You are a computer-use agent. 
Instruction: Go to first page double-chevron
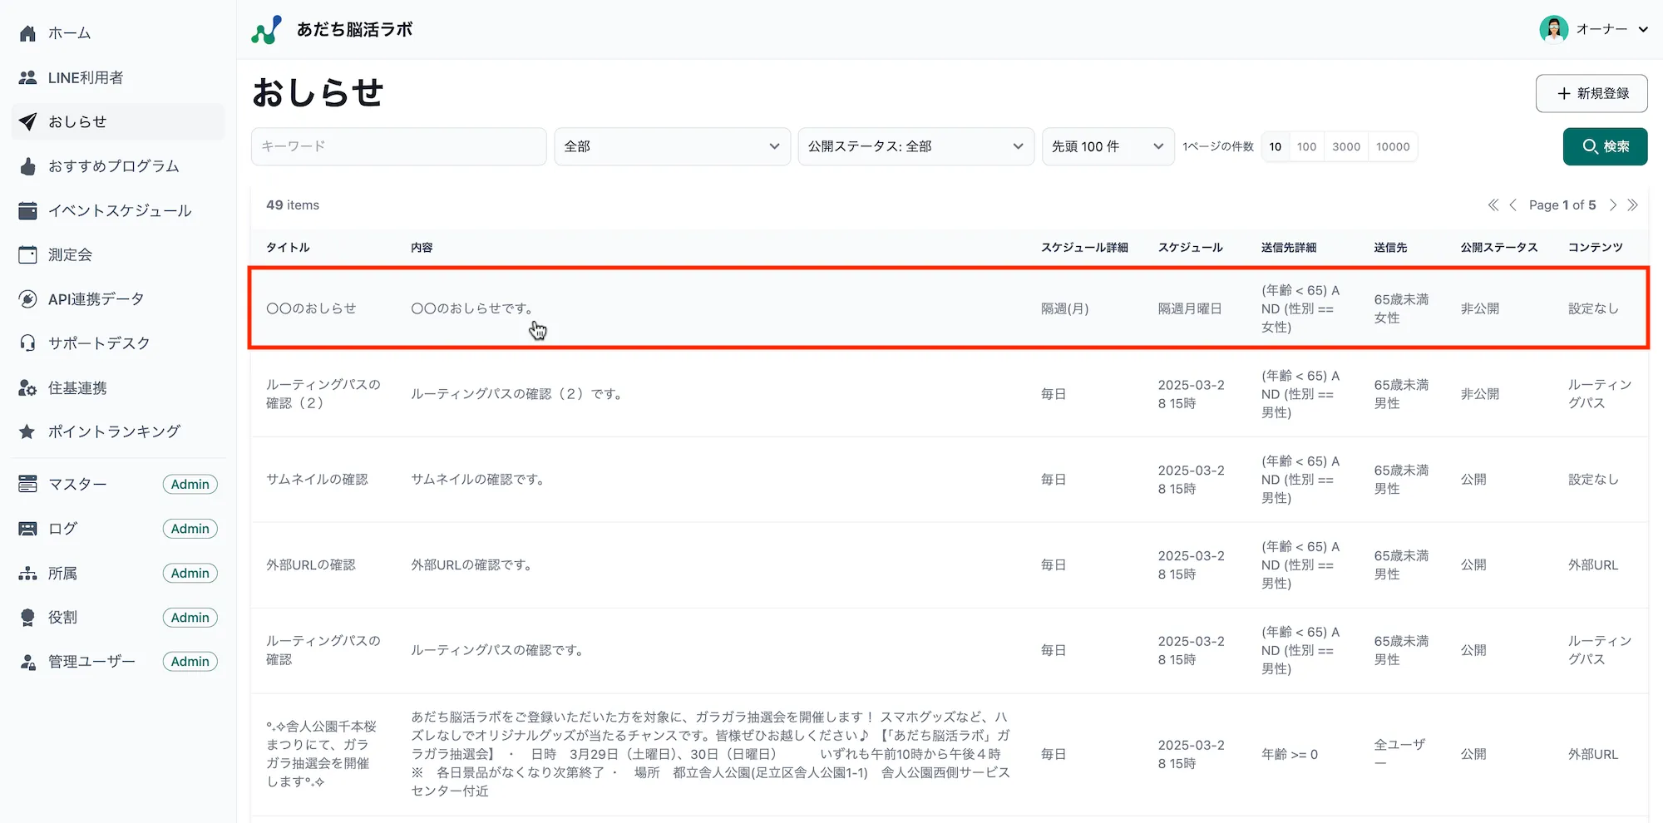pos(1493,205)
